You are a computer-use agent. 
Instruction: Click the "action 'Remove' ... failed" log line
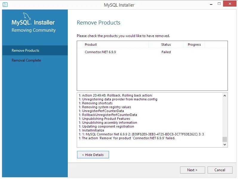pos(127,138)
